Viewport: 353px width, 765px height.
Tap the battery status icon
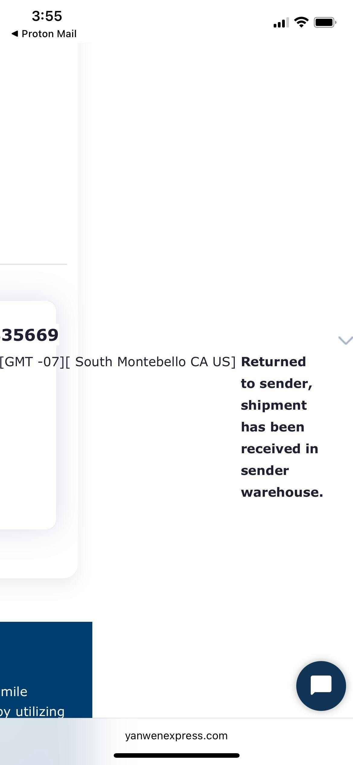[x=325, y=22]
